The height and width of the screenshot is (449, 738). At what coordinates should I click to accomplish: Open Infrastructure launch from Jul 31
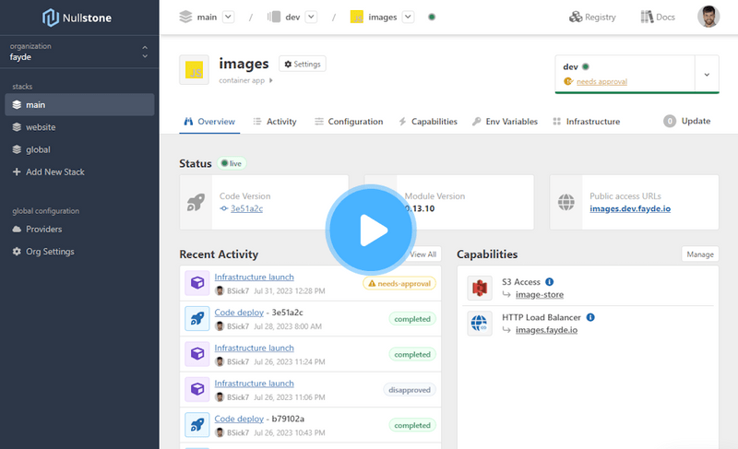pos(255,278)
